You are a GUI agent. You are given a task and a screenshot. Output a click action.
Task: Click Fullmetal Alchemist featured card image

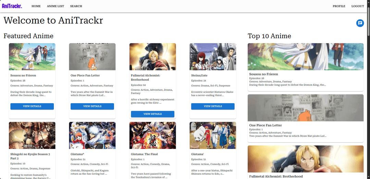coord(153,57)
